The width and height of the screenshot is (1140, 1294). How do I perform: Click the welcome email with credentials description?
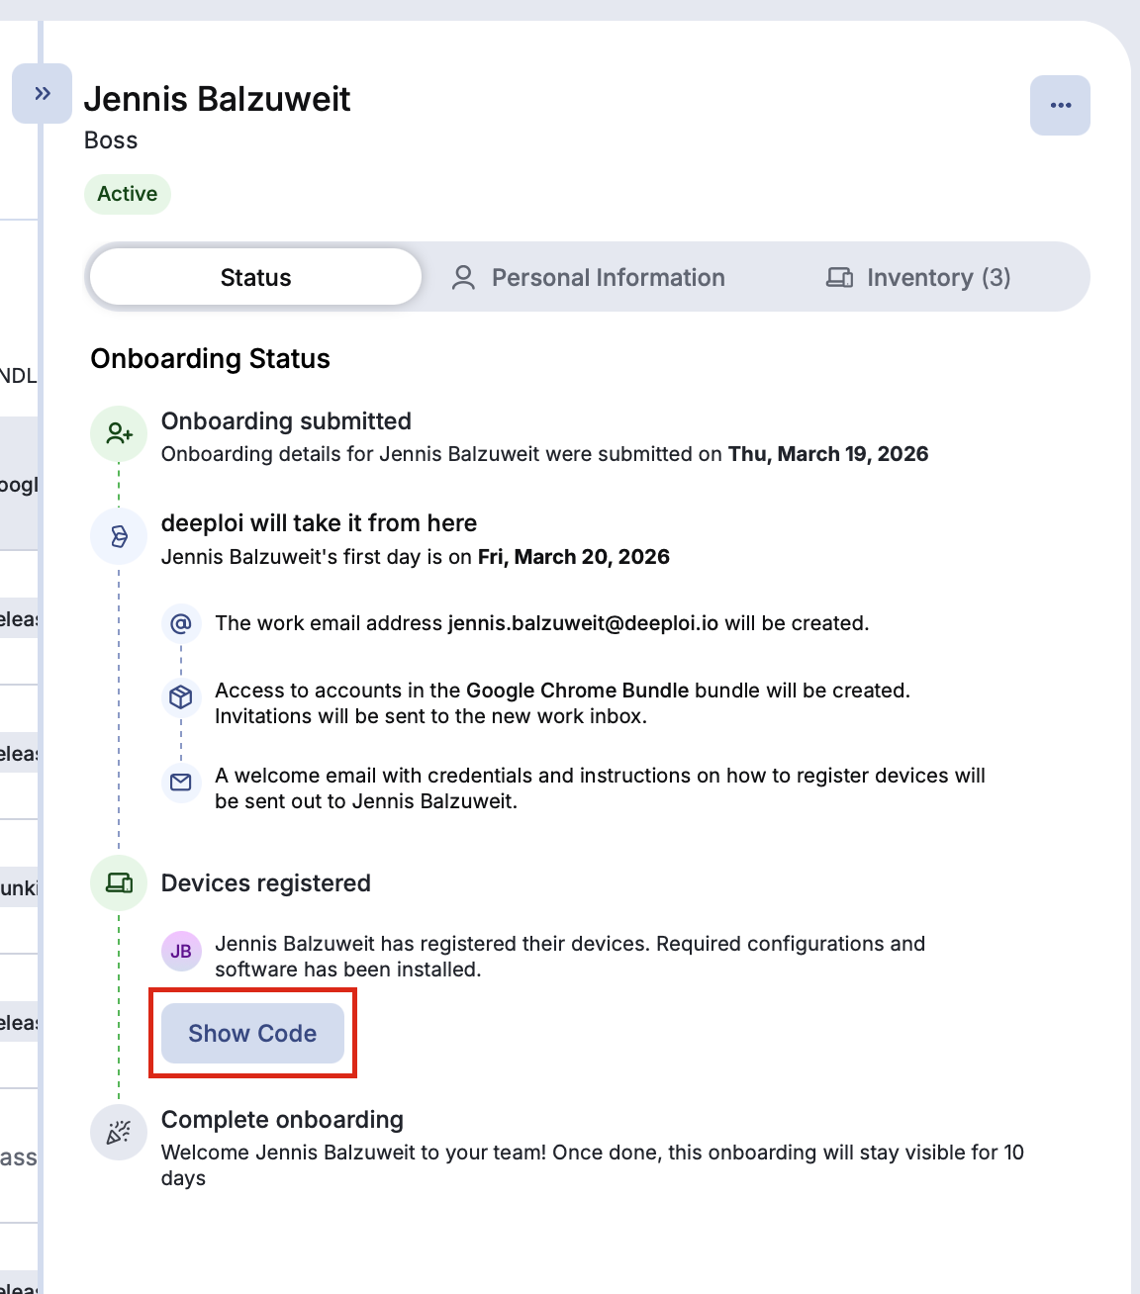click(x=600, y=788)
